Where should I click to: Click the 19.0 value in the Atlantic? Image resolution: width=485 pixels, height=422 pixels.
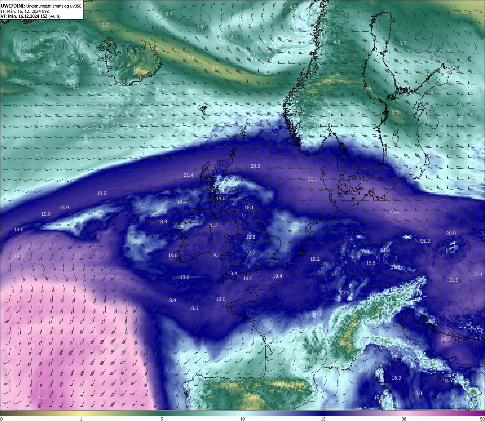(46, 214)
